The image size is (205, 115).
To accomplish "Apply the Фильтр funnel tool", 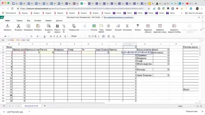I will (138, 26).
